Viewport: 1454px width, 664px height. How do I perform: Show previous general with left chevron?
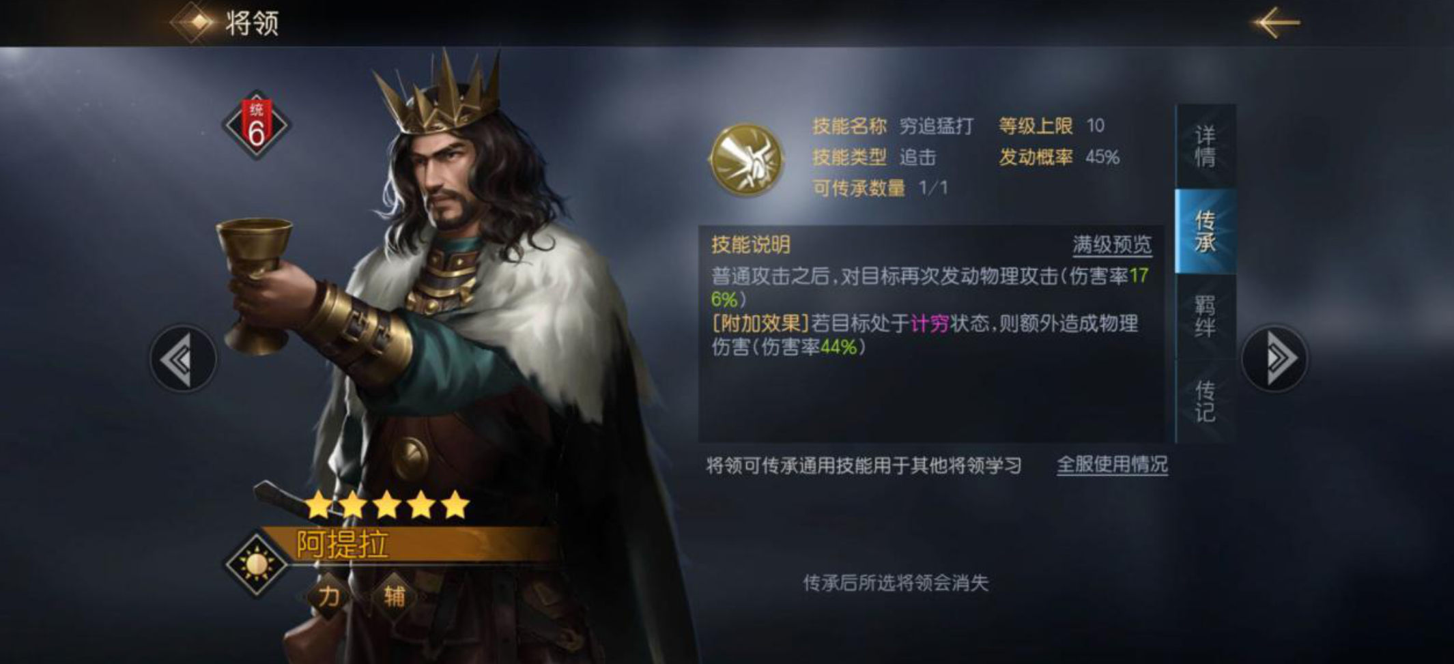click(182, 358)
